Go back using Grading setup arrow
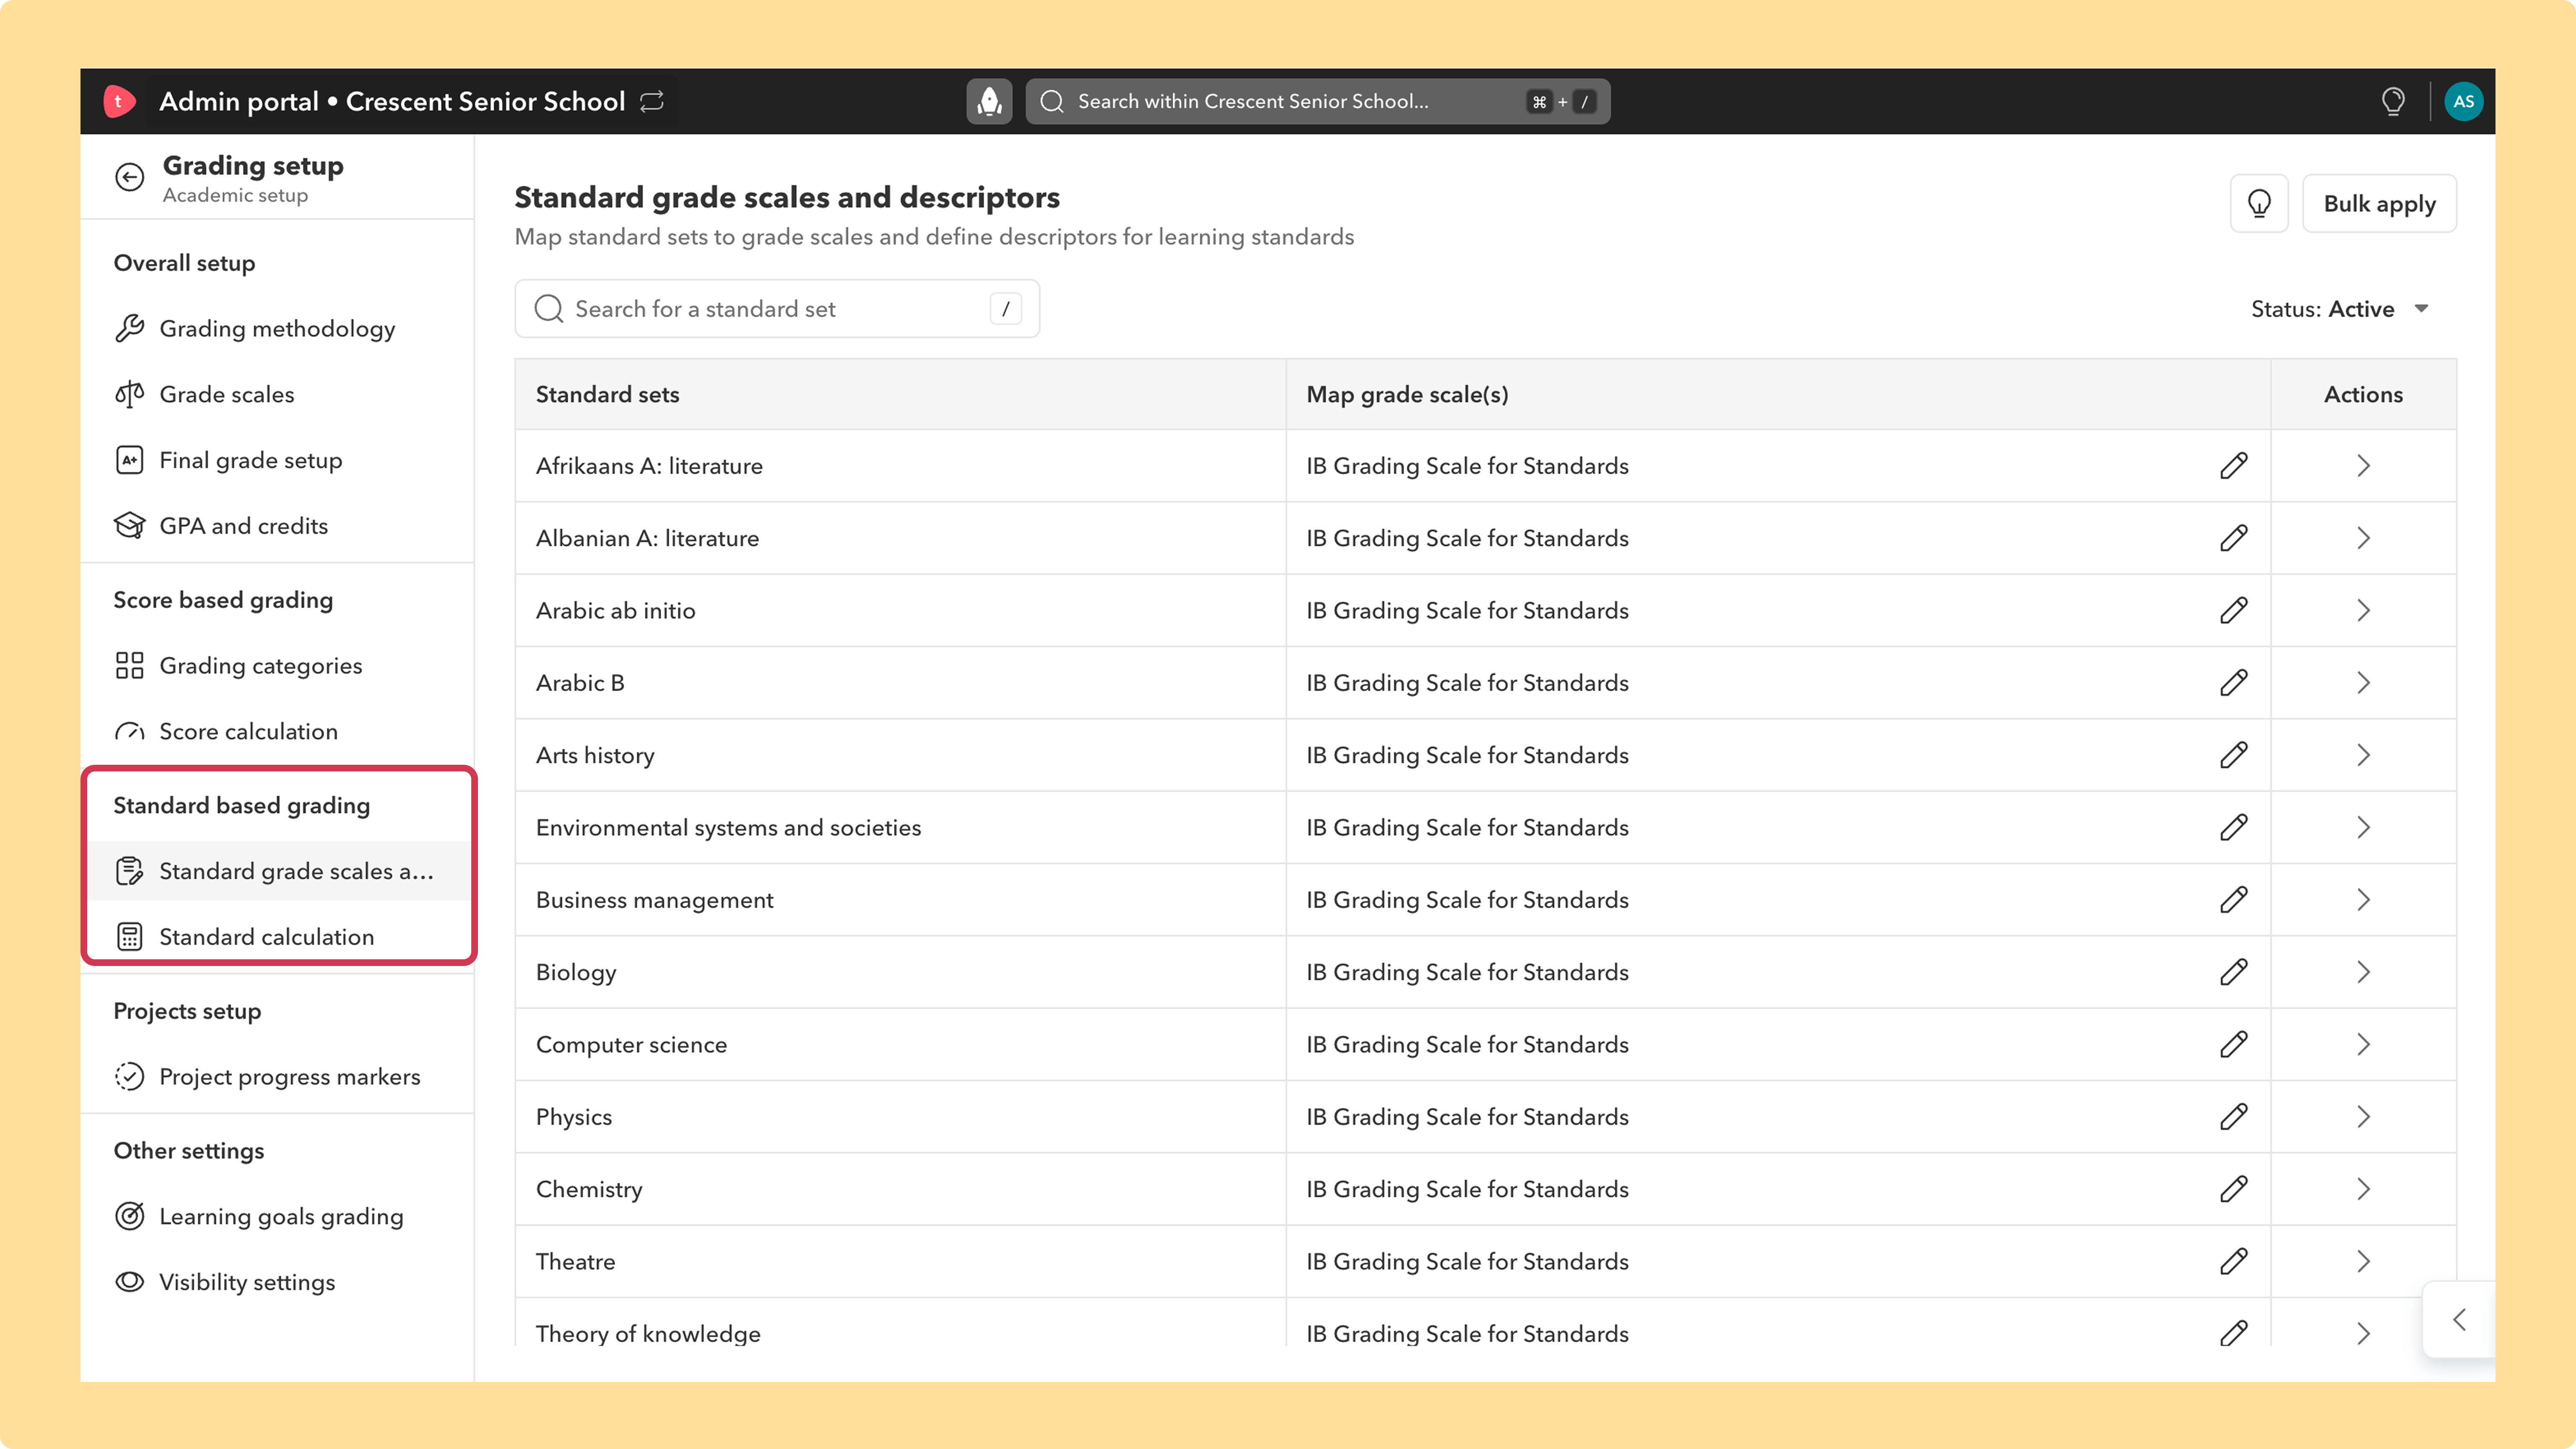This screenshot has height=1449, width=2576. 129,177
